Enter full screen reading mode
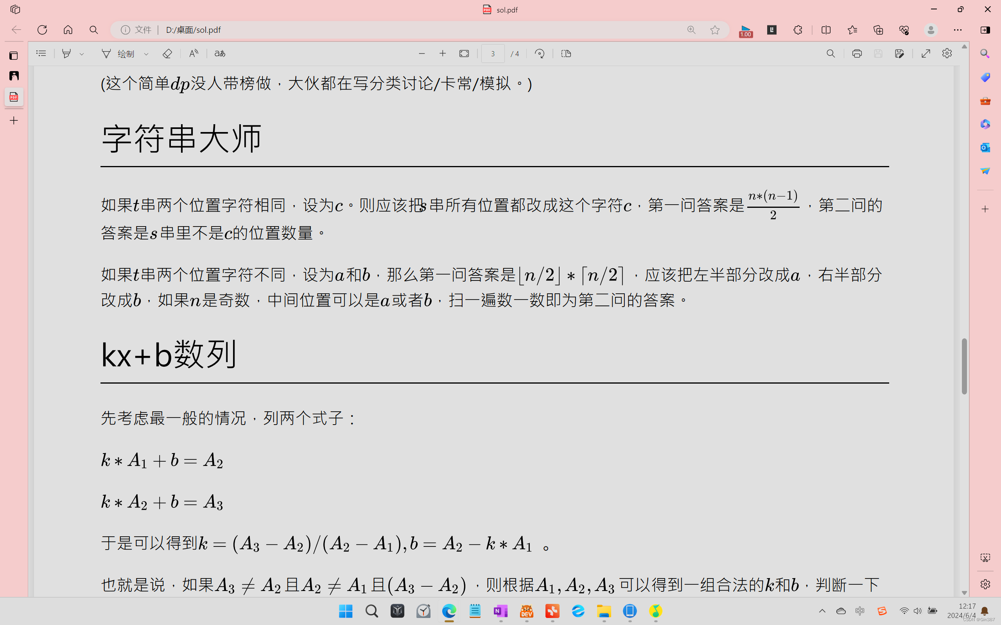This screenshot has height=625, width=1001. click(x=926, y=54)
